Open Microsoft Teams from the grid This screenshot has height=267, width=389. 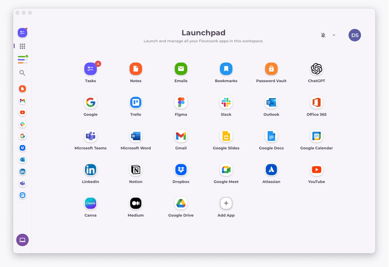click(90, 136)
